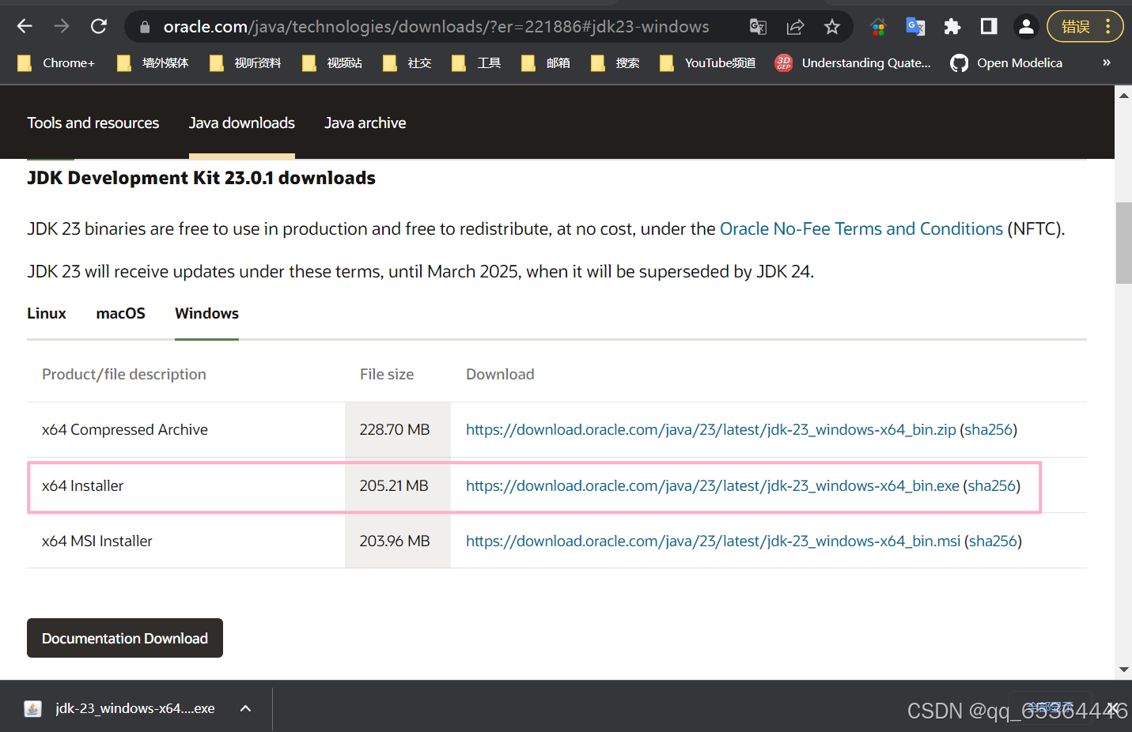1132x732 pixels.
Task: Click the 错误 error menu button
Action: coord(1085,27)
